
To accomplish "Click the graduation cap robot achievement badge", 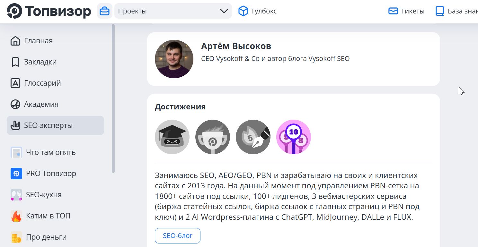I will pyautogui.click(x=172, y=137).
